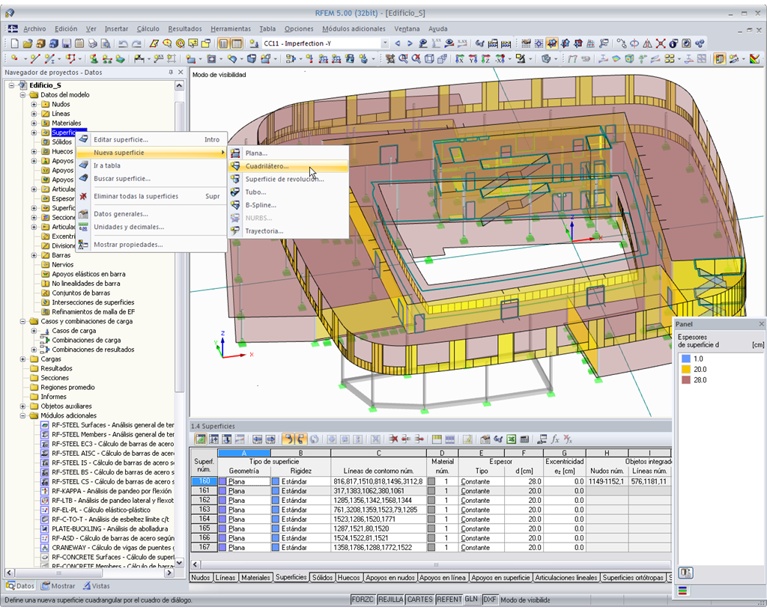Screen dimensions: 767x613
Task: Click the Save diskette icon in toolbar
Action: click(67, 43)
